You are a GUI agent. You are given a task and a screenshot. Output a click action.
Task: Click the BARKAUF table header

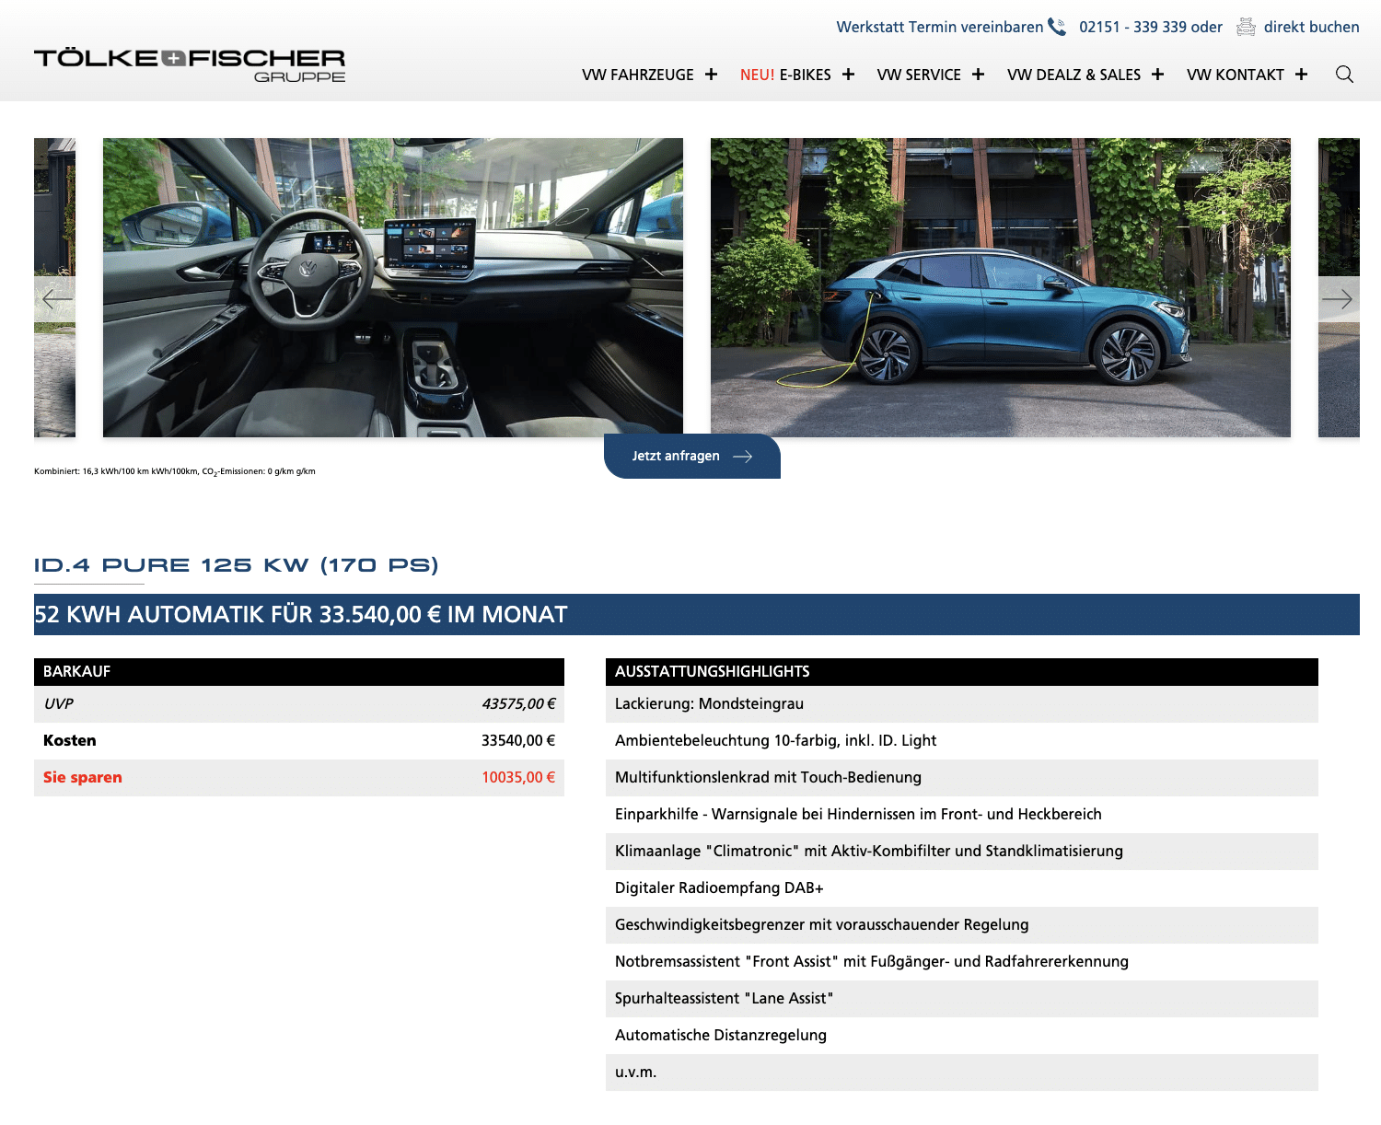click(x=299, y=672)
